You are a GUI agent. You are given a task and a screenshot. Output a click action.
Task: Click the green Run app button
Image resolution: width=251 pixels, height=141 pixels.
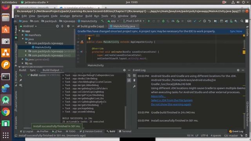(x=149, y=21)
